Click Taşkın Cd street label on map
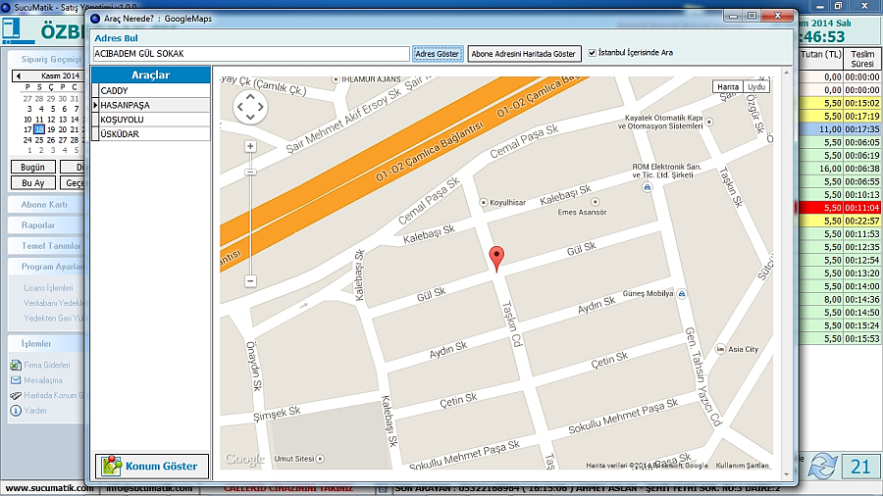The height and width of the screenshot is (496, 883). [x=512, y=323]
